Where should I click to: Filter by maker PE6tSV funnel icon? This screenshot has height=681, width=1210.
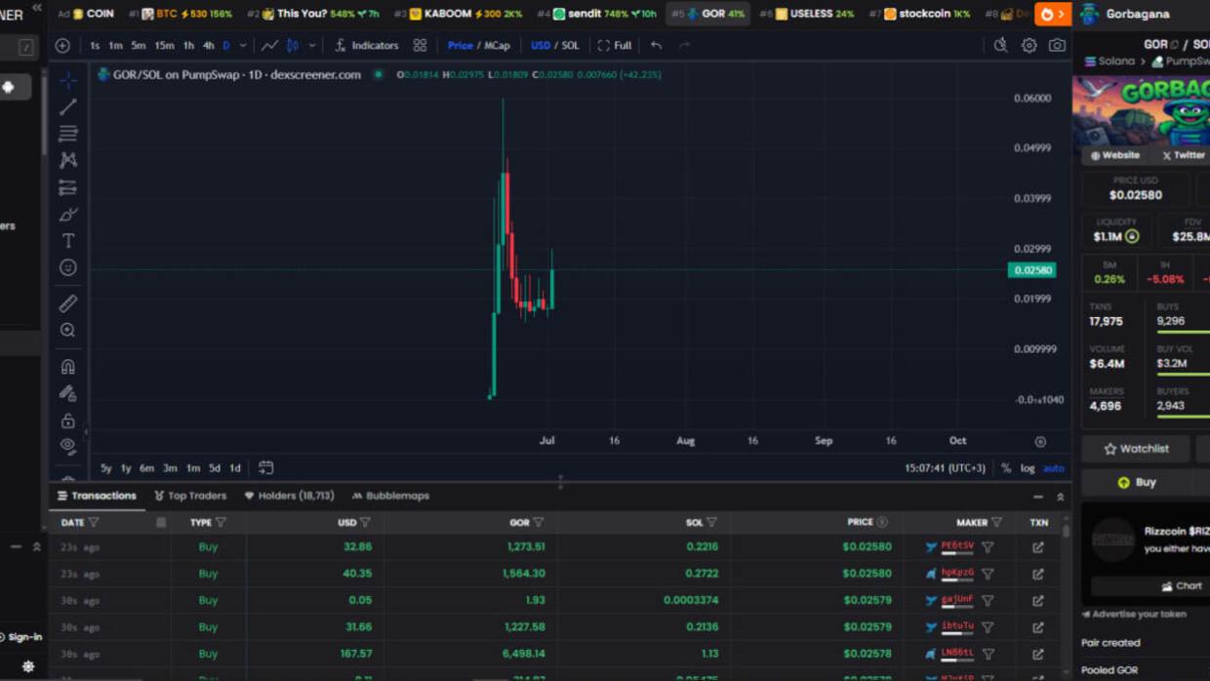point(988,547)
